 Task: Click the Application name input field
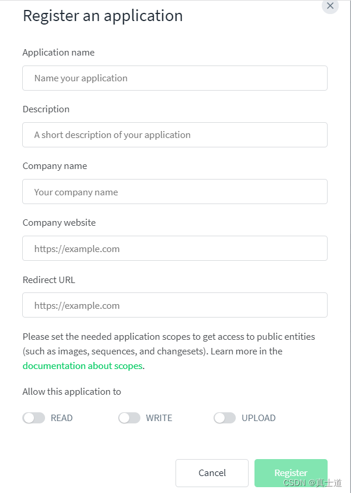174,78
